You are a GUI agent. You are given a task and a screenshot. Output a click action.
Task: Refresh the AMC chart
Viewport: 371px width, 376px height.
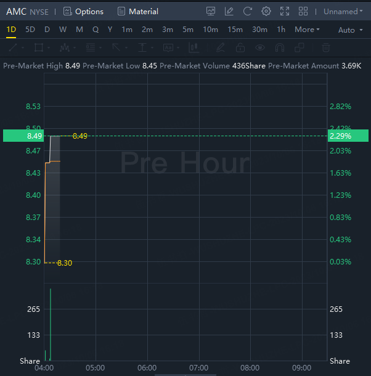[248, 11]
